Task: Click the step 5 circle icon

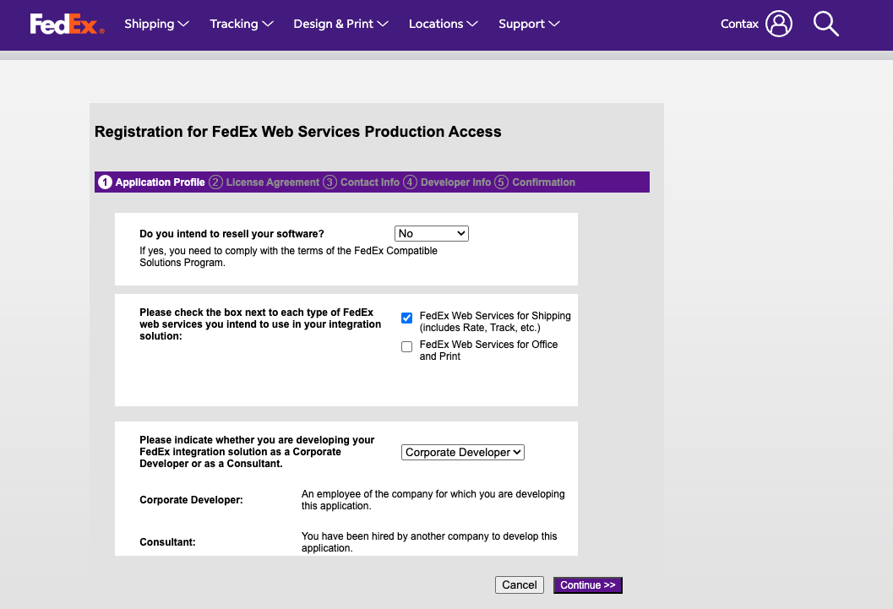Action: click(x=501, y=182)
